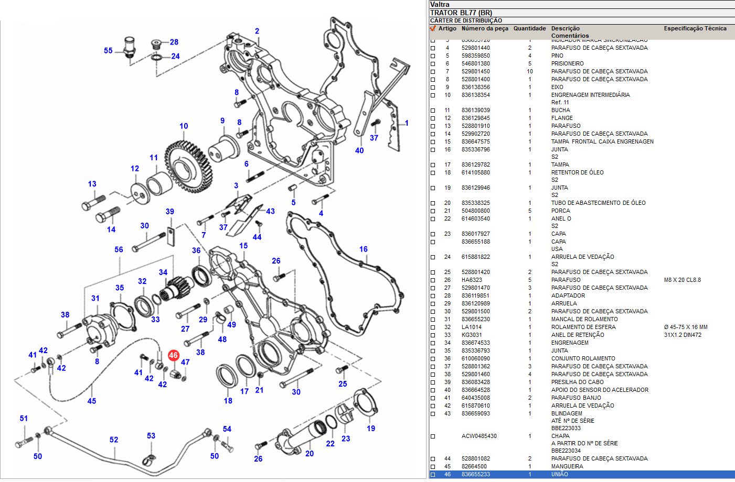735x482 pixels.
Task: Select the MANGUEIRA row for article 45
Action: (567, 466)
